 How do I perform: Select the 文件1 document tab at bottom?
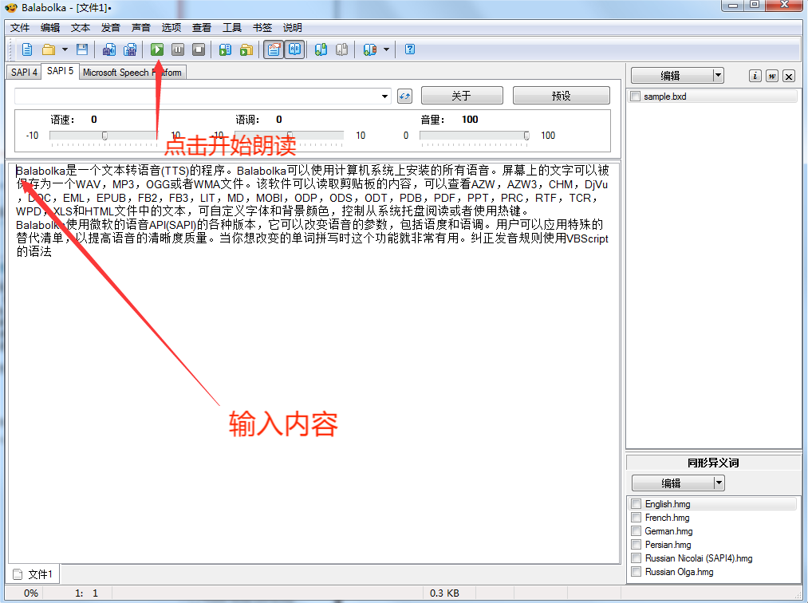pyautogui.click(x=34, y=574)
